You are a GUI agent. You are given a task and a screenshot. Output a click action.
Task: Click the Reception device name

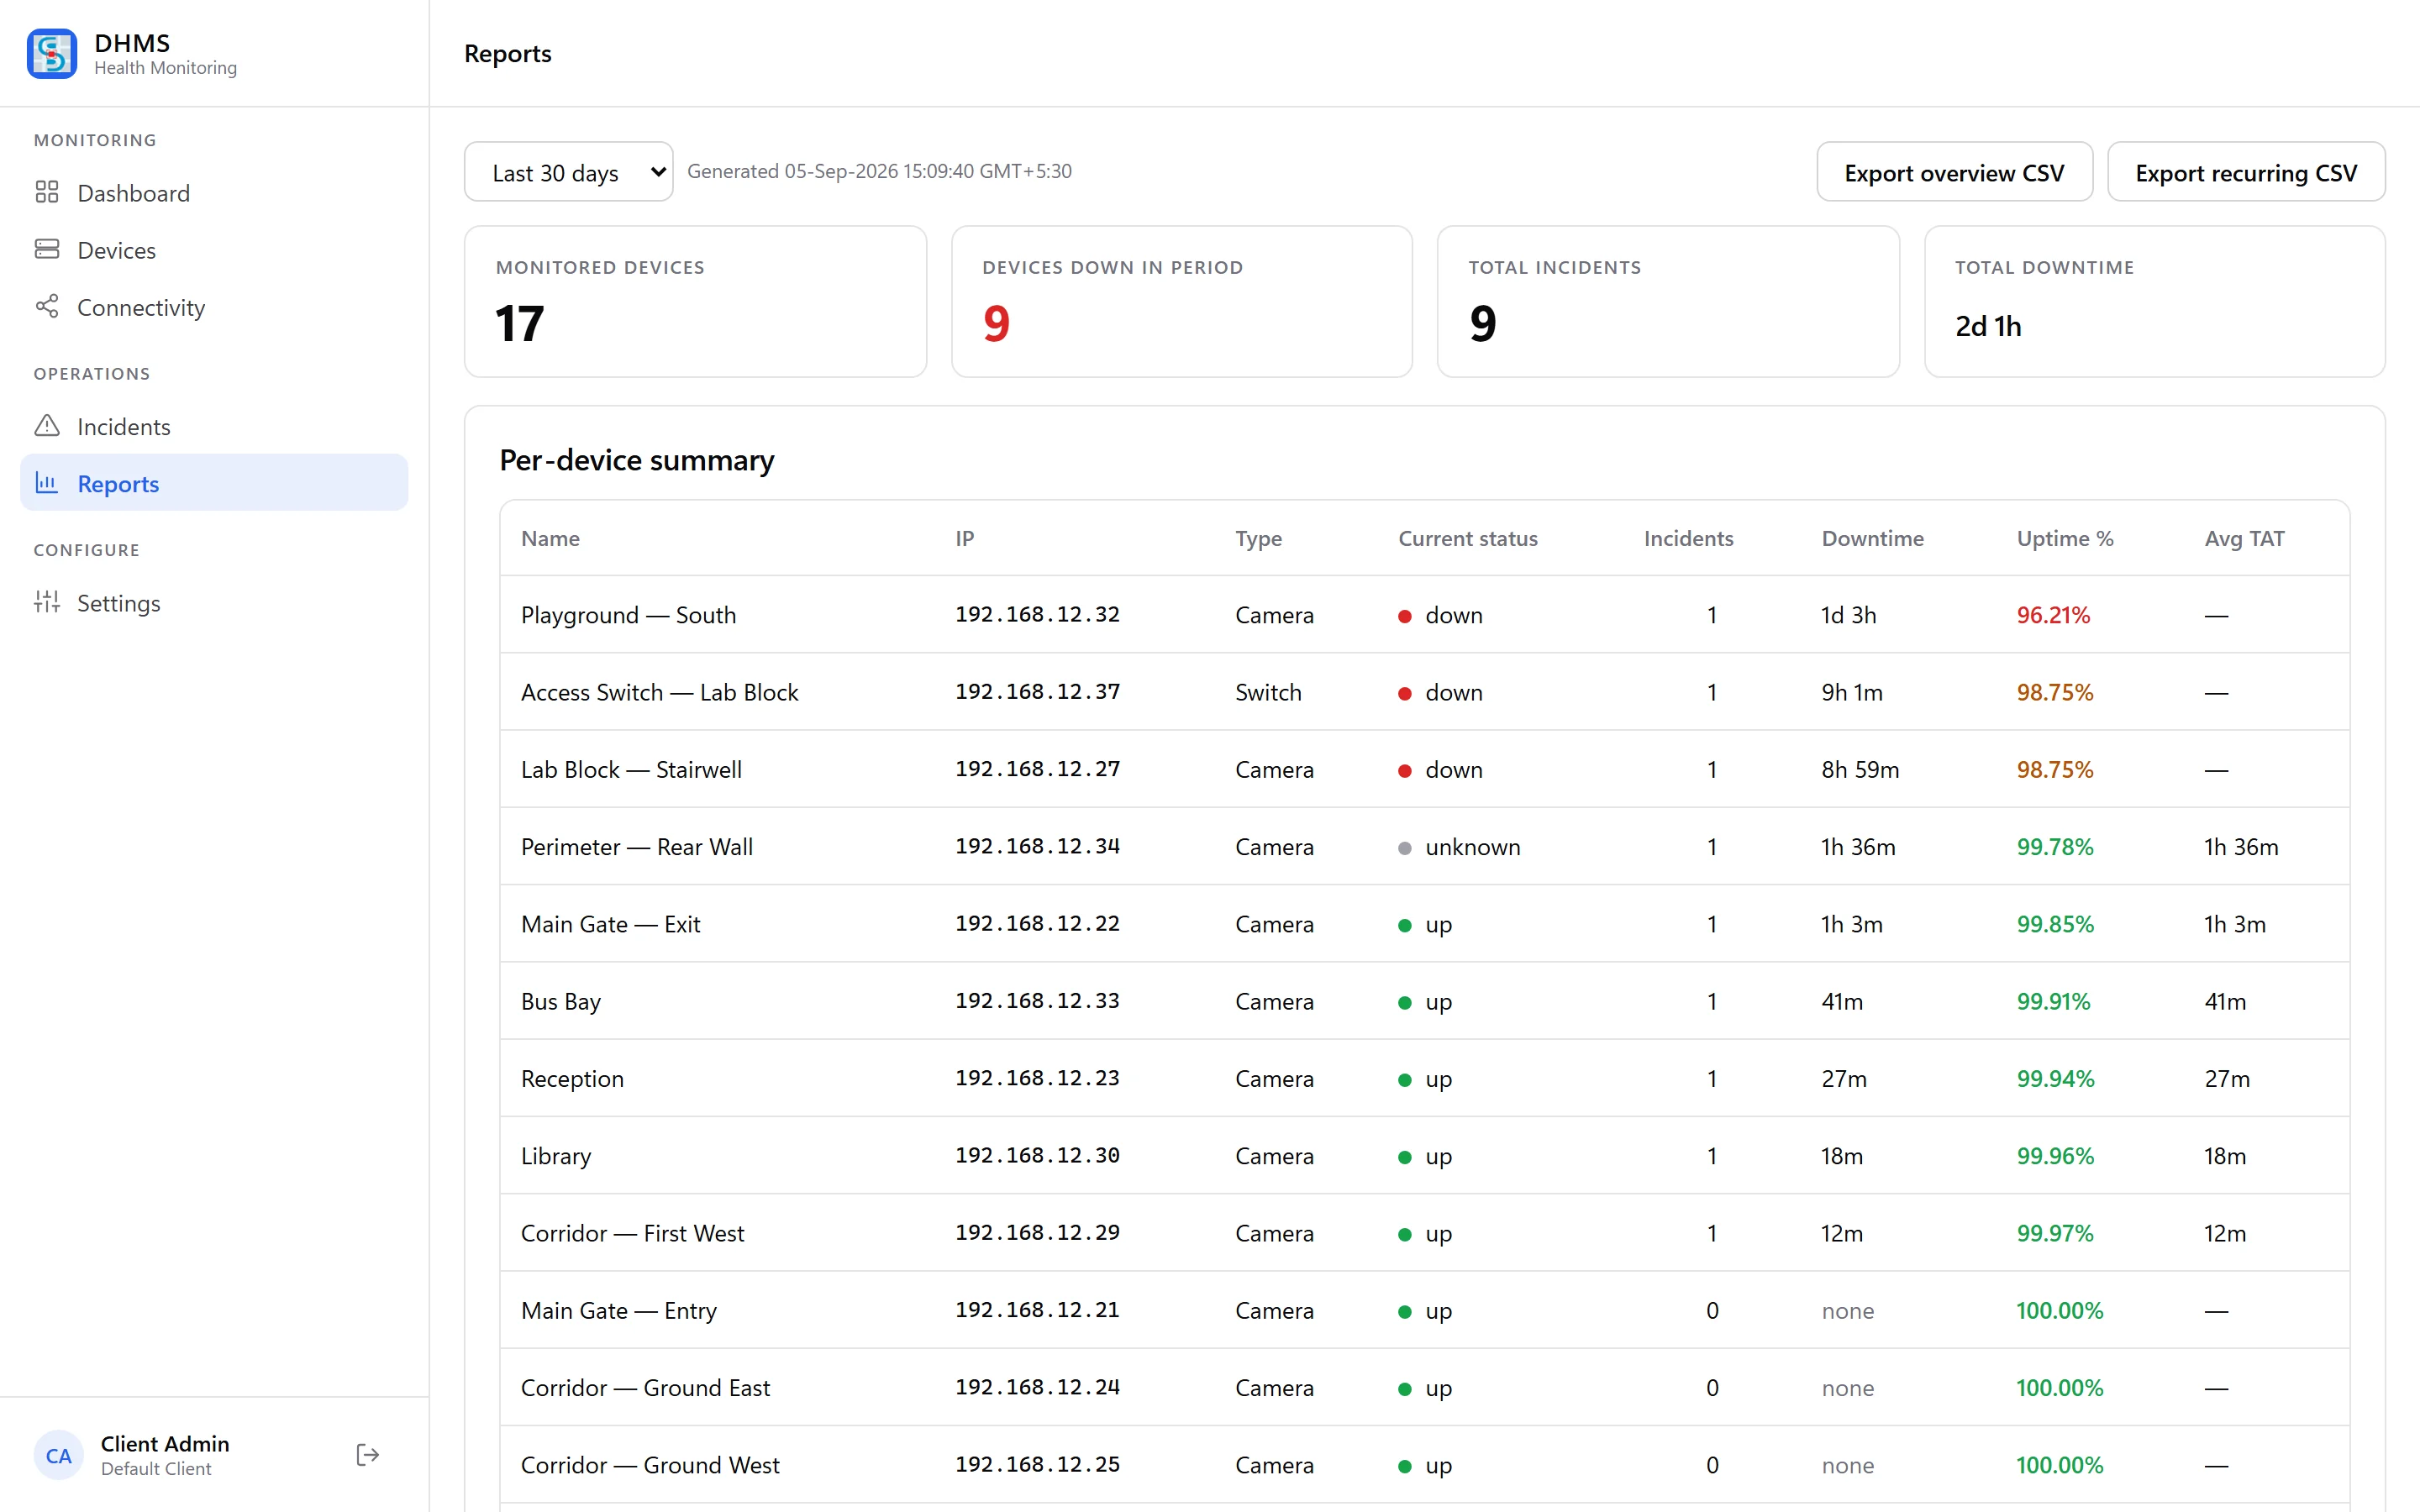(x=572, y=1078)
